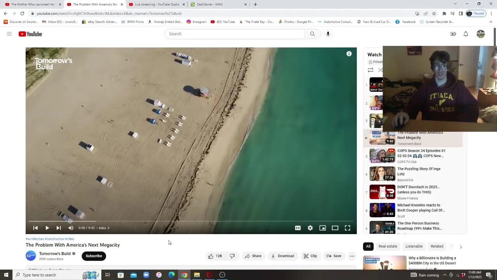Image resolution: width=497 pixels, height=280 pixels.
Task: Open the Chrome media controls icon
Action: coord(452,13)
